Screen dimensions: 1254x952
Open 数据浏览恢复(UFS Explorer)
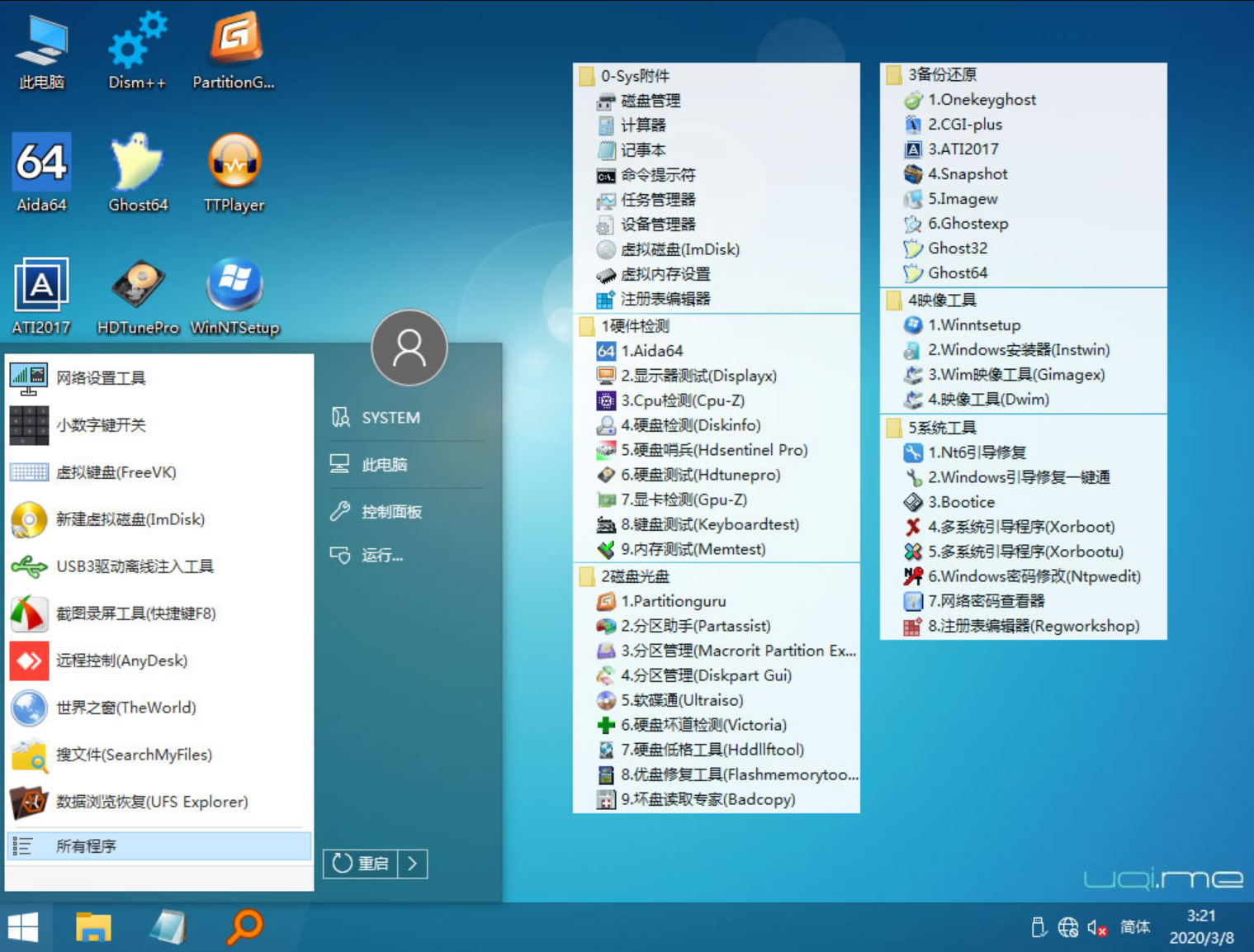point(159,802)
